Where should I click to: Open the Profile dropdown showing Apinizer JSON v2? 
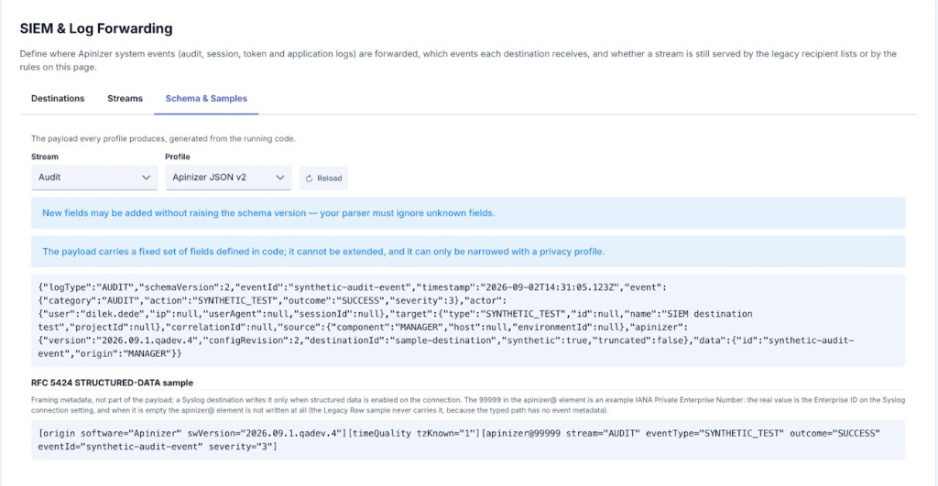228,178
